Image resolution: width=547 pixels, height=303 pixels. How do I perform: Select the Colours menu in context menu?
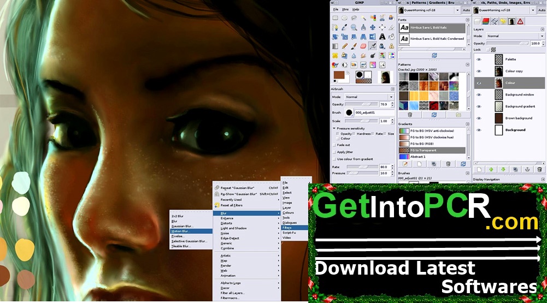295,212
